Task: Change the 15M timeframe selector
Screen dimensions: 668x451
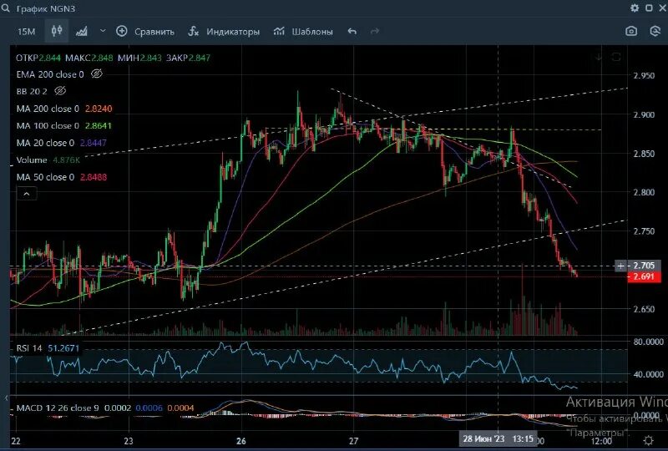Action: (27, 32)
